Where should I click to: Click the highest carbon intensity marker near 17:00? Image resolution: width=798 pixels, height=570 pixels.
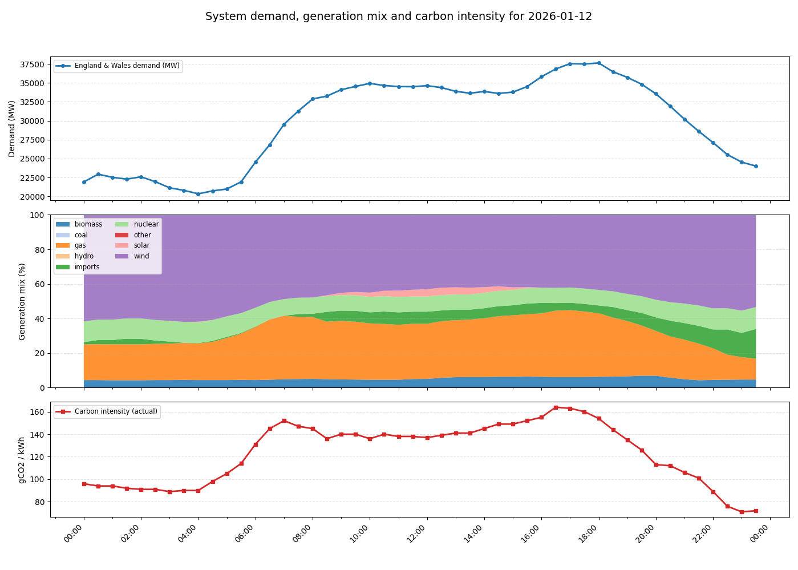pyautogui.click(x=556, y=407)
